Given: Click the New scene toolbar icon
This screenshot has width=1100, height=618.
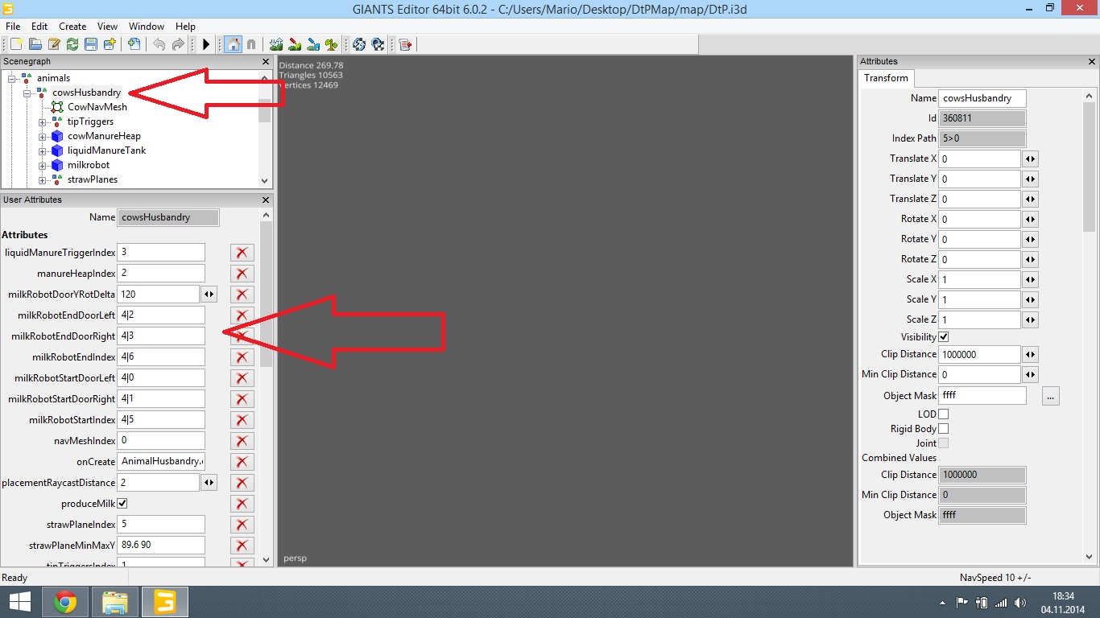Looking at the screenshot, I should click(x=16, y=44).
